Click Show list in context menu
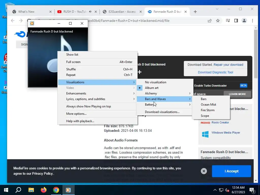The height and width of the screenshot is (195, 260). point(97,55)
